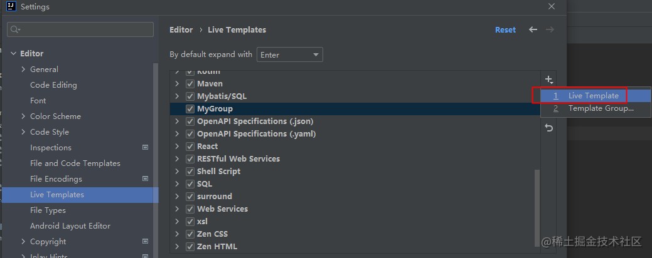The image size is (652, 258).
Task: Toggle the Maven templates checkbox
Action: 190,84
